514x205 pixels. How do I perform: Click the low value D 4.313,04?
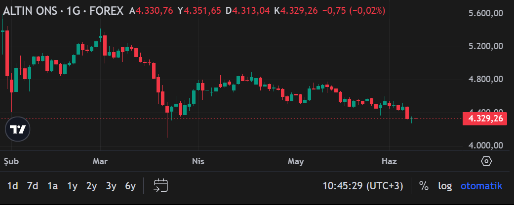(x=248, y=11)
